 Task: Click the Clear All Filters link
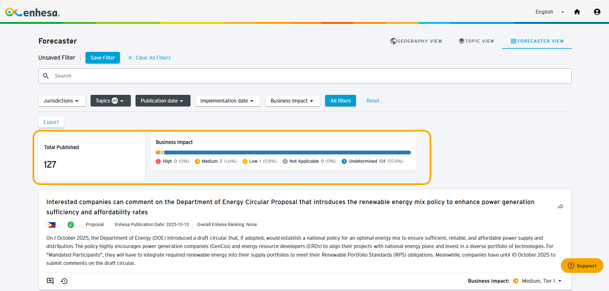(x=149, y=58)
